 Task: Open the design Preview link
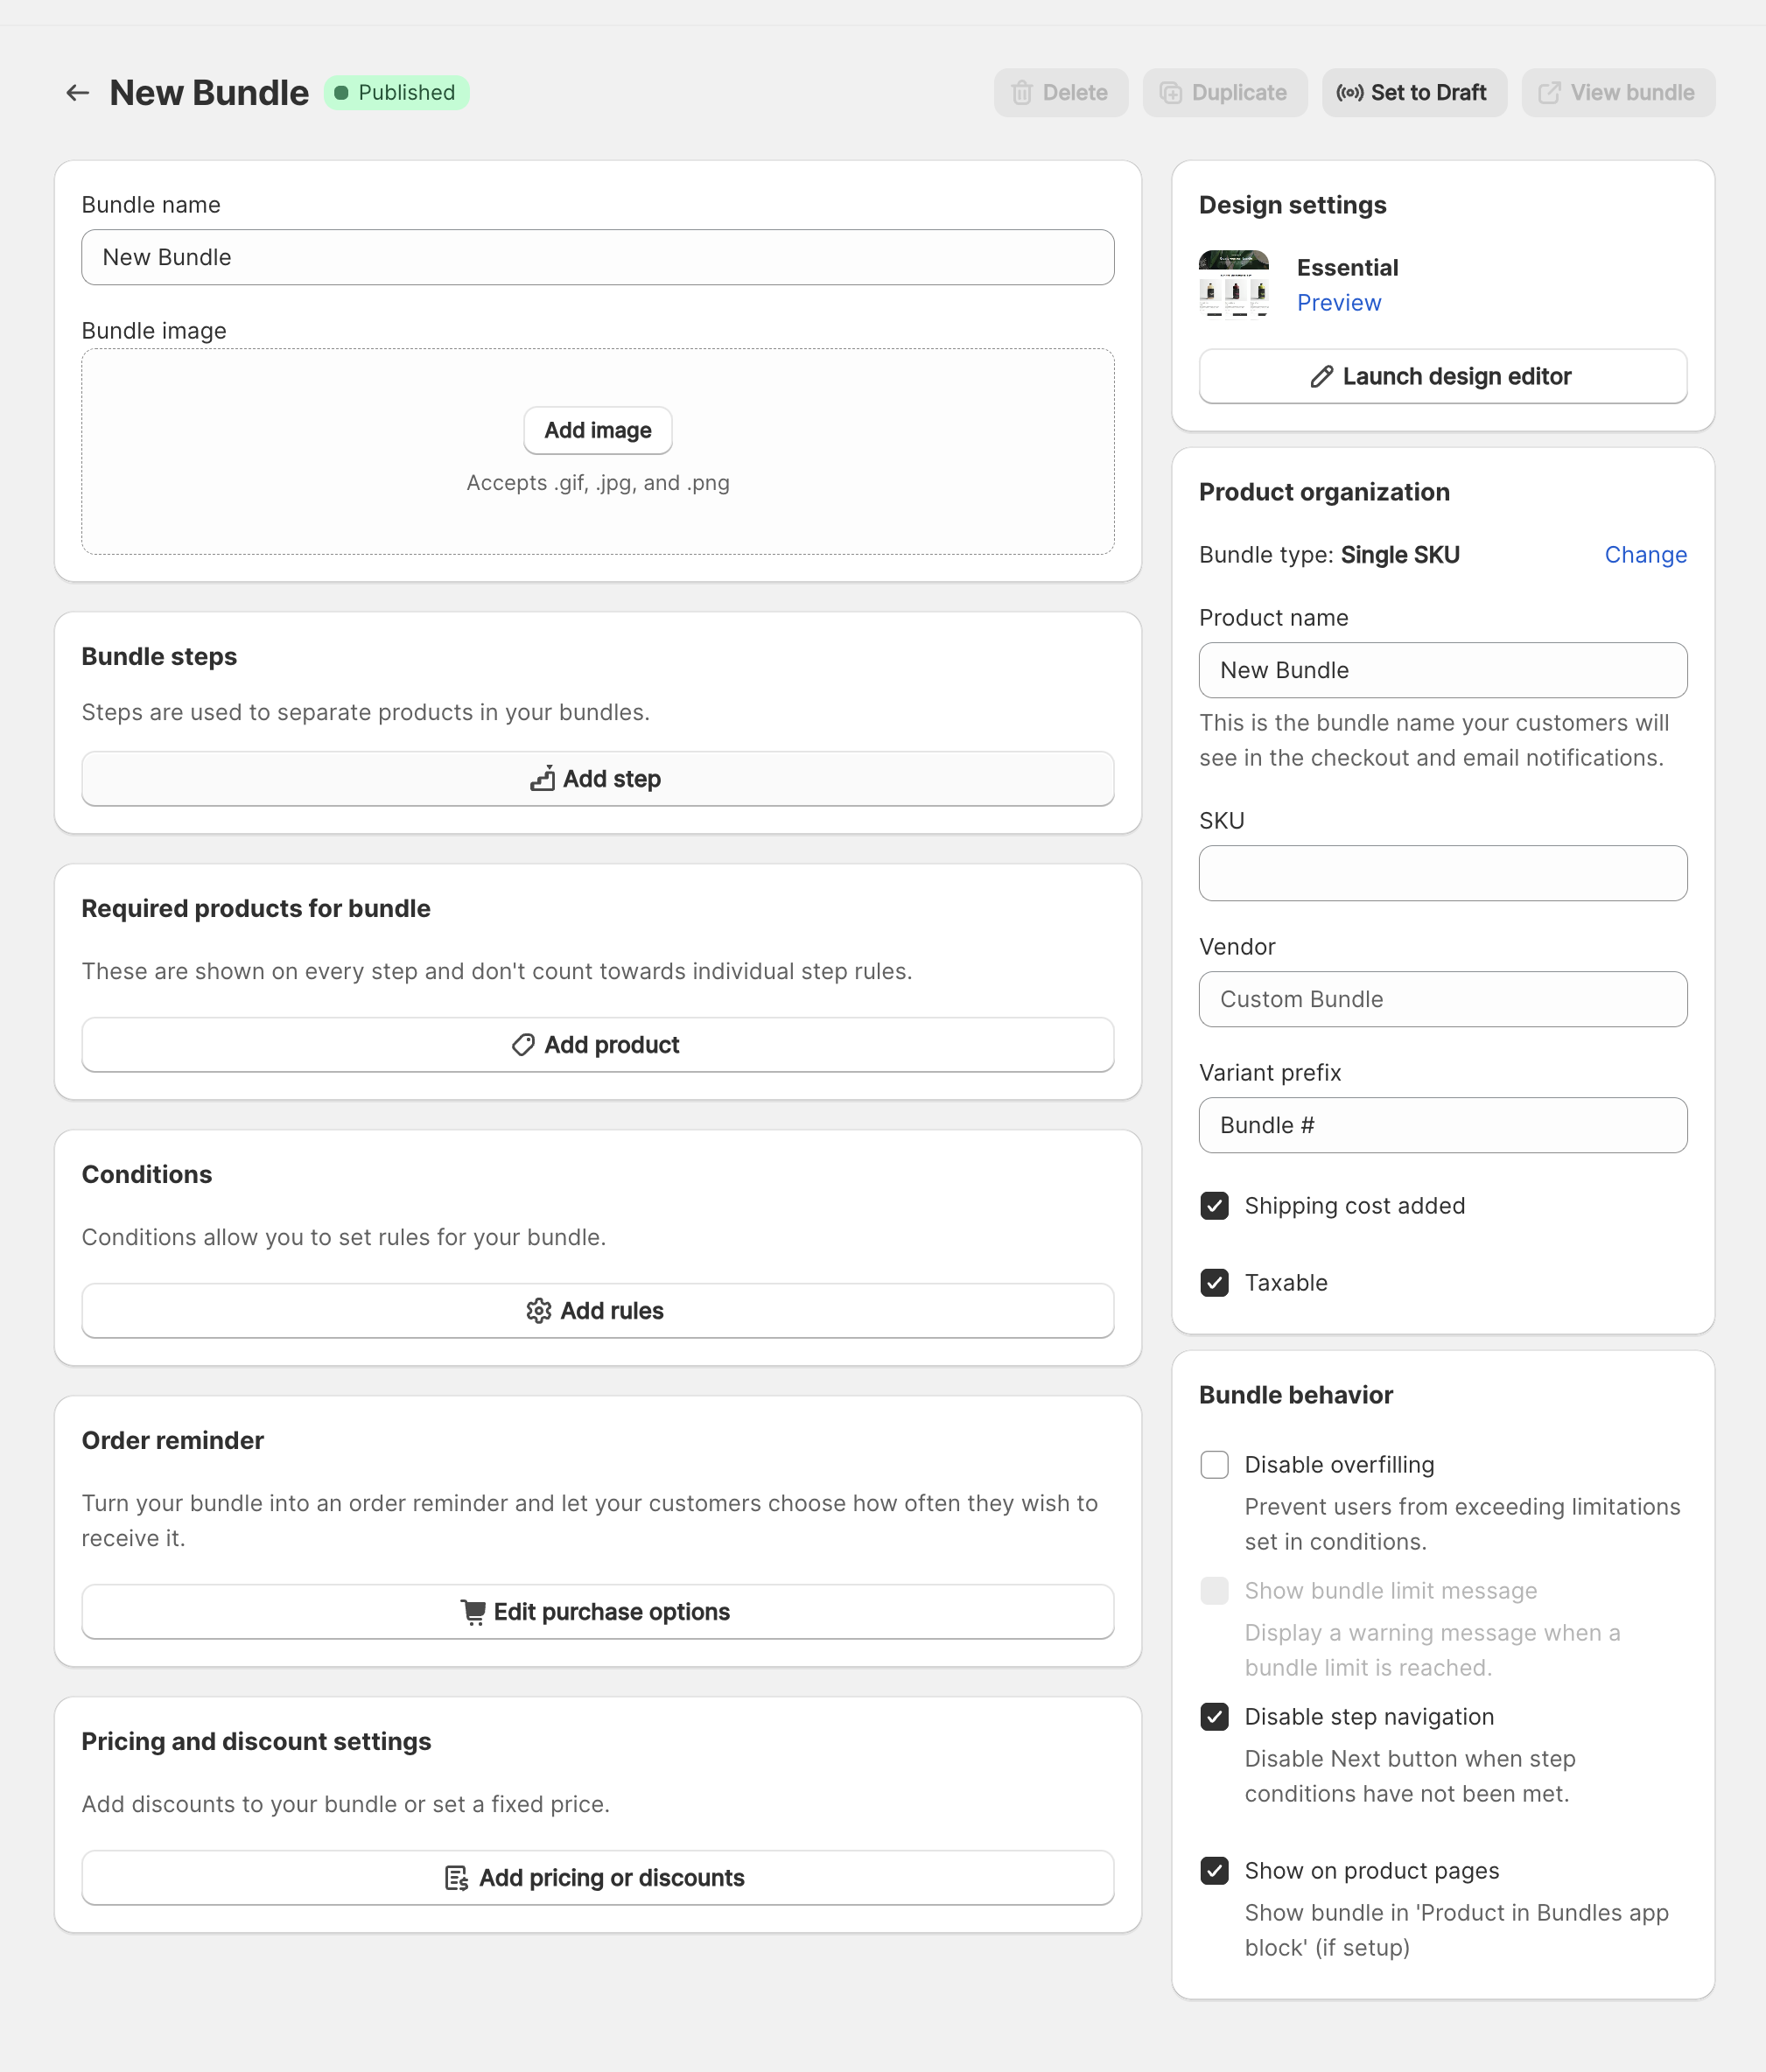(1338, 303)
